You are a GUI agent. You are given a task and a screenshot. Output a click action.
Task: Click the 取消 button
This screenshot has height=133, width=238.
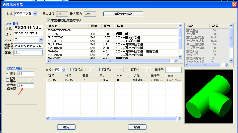(137, 127)
